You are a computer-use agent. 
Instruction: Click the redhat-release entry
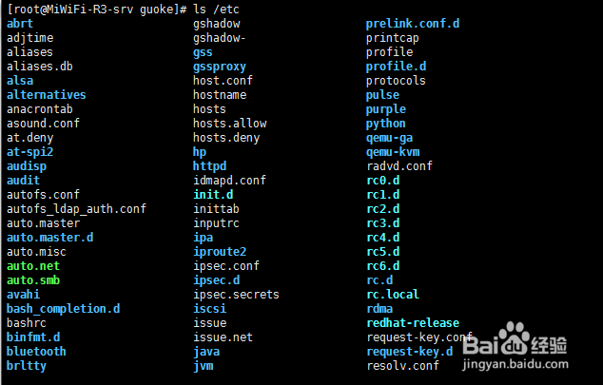[412, 323]
